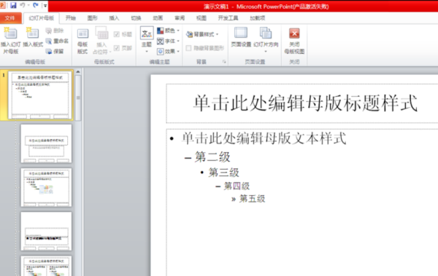Switch to the 视图 tab
This screenshot has width=438, height=276.
(201, 18)
